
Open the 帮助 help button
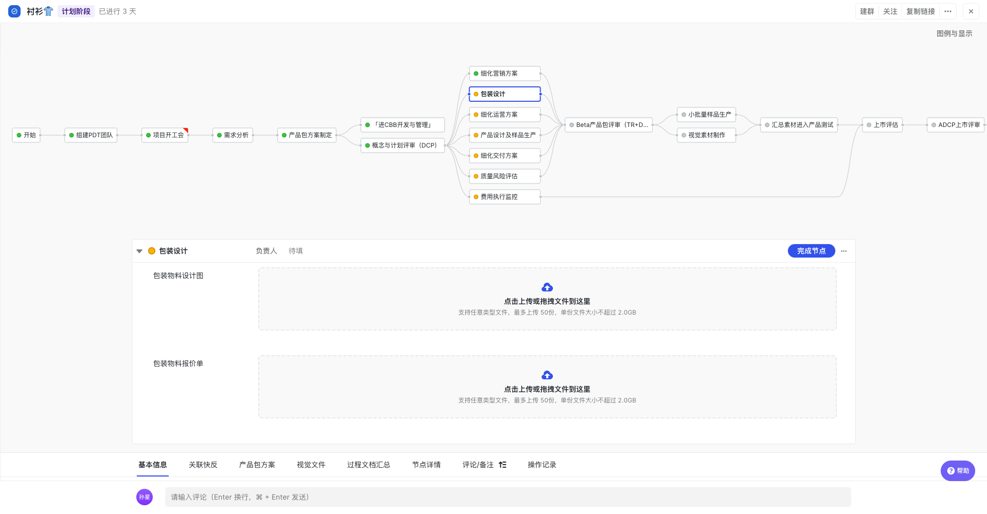coord(957,471)
